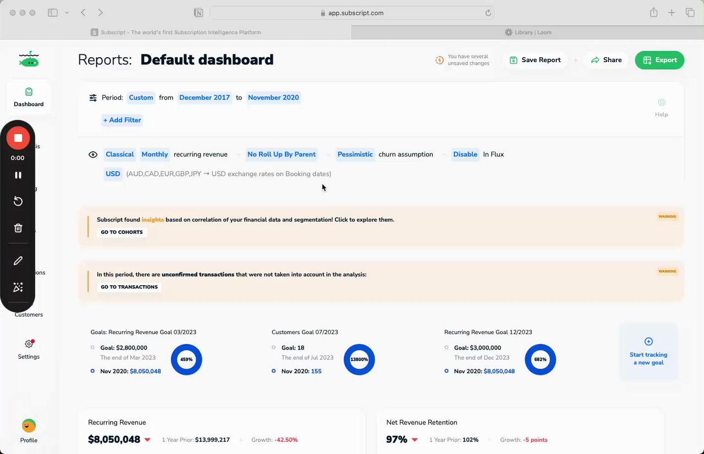Screen dimensions: 704x454
Task: Click the insights link text
Action: click(153, 220)
